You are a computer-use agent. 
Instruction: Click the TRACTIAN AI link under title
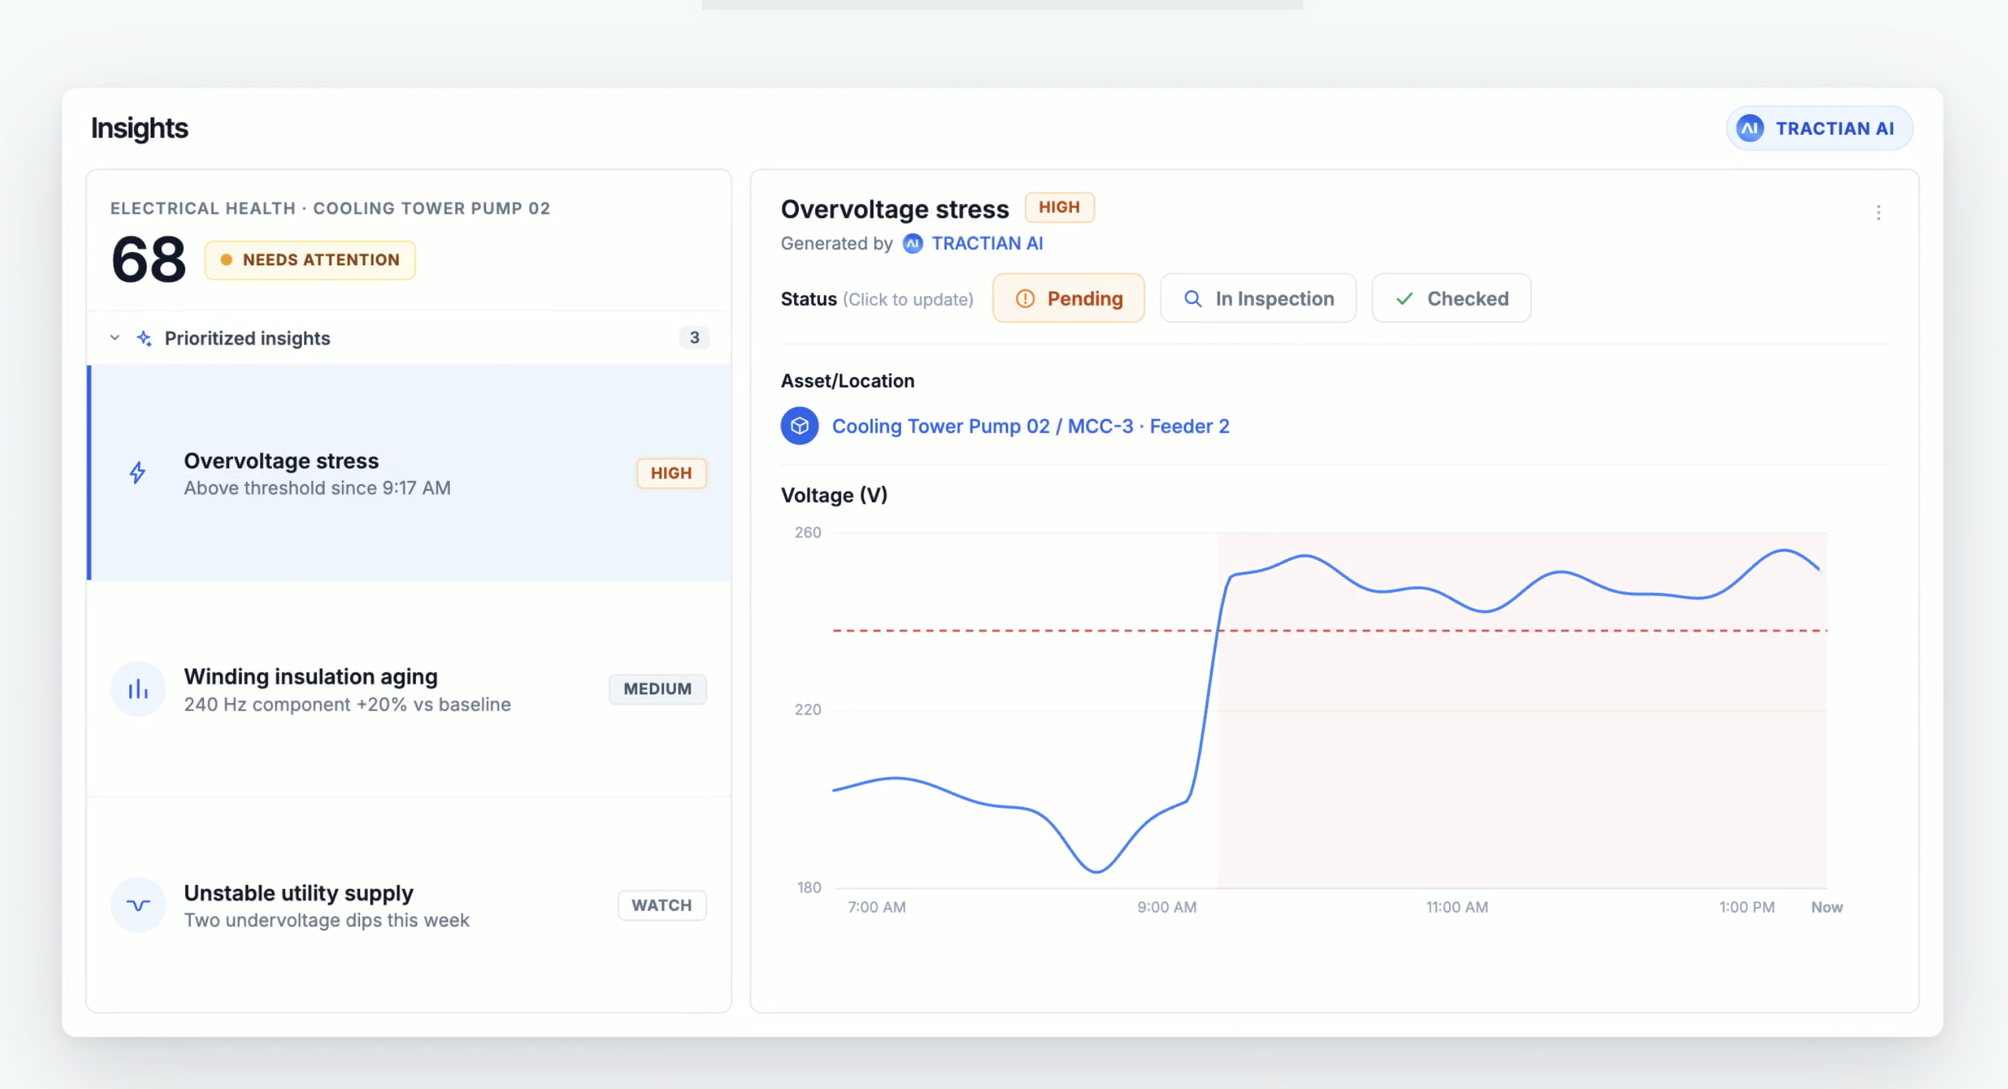tap(987, 244)
